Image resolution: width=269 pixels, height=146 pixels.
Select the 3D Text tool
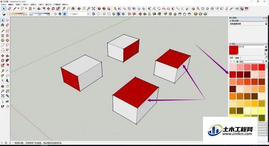tap(7, 80)
